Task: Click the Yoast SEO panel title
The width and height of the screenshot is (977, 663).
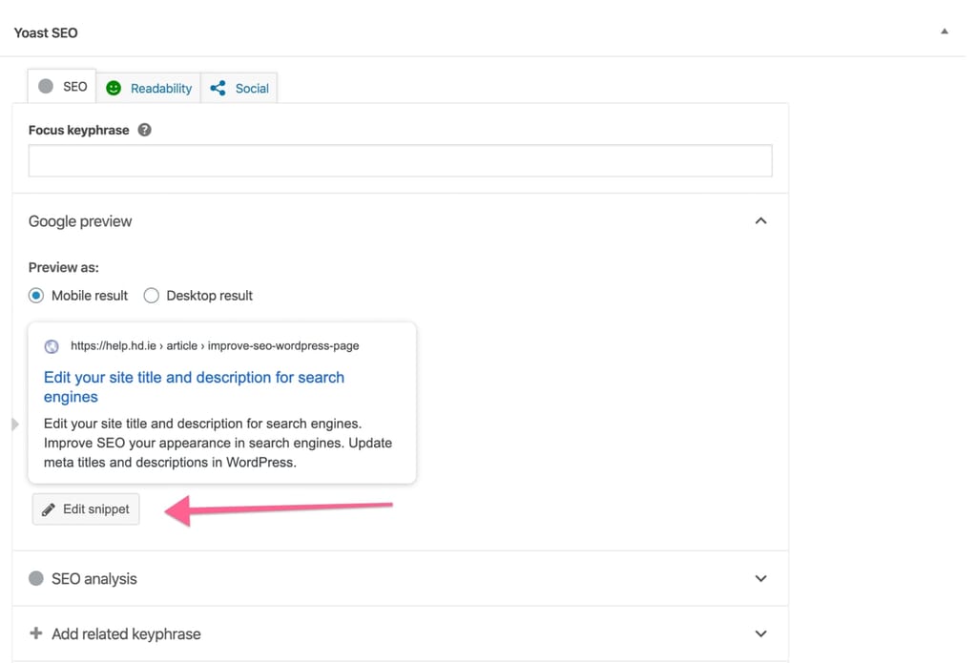Action: (x=46, y=32)
